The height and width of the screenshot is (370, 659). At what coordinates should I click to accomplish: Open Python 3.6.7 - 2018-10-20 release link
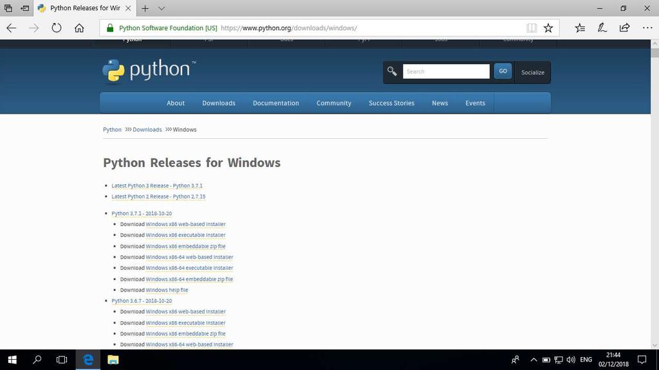point(142,301)
